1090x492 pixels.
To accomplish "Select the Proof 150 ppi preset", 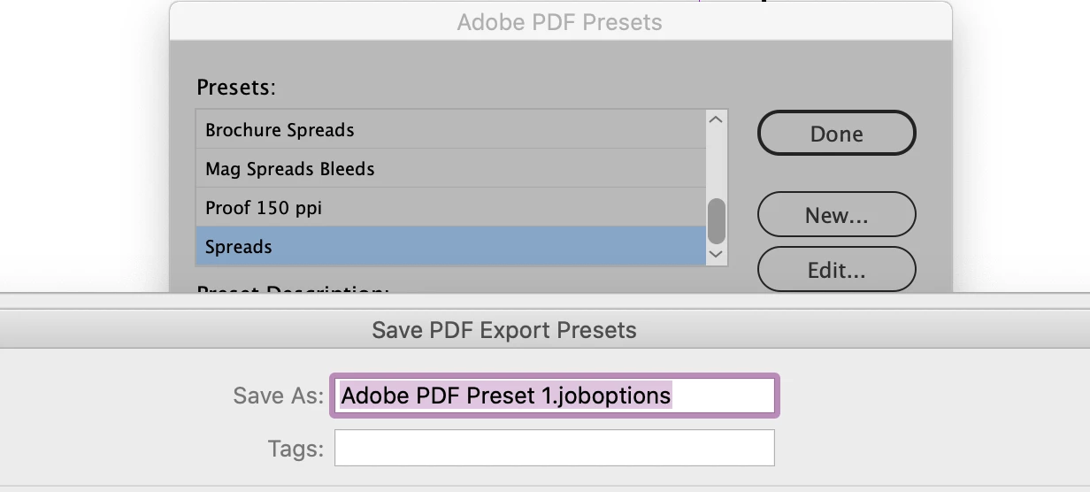I will click(x=263, y=208).
